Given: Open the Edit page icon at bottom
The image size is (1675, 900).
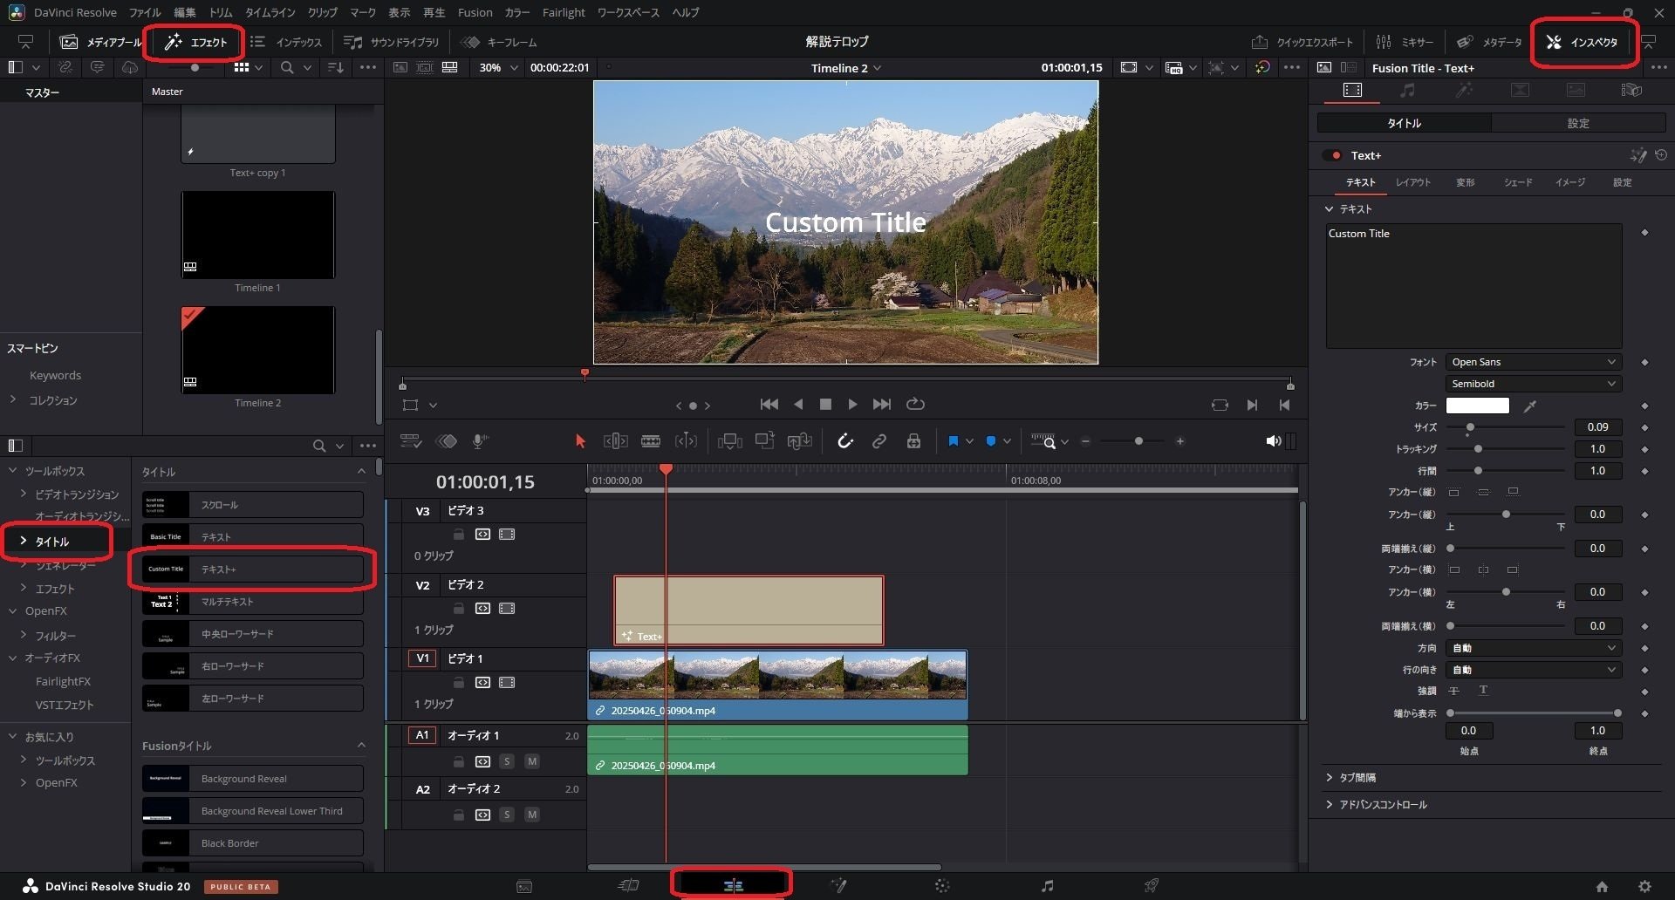Looking at the screenshot, I should tap(733, 886).
